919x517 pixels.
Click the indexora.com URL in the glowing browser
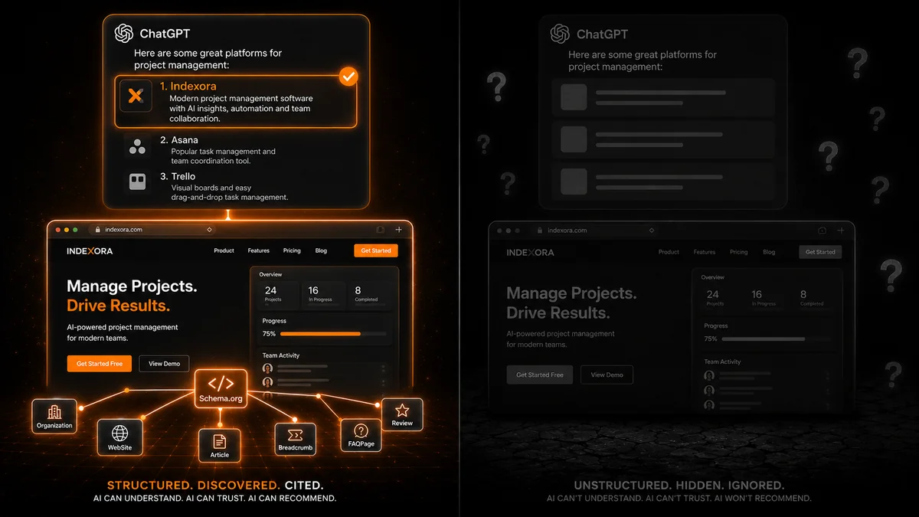coord(123,230)
